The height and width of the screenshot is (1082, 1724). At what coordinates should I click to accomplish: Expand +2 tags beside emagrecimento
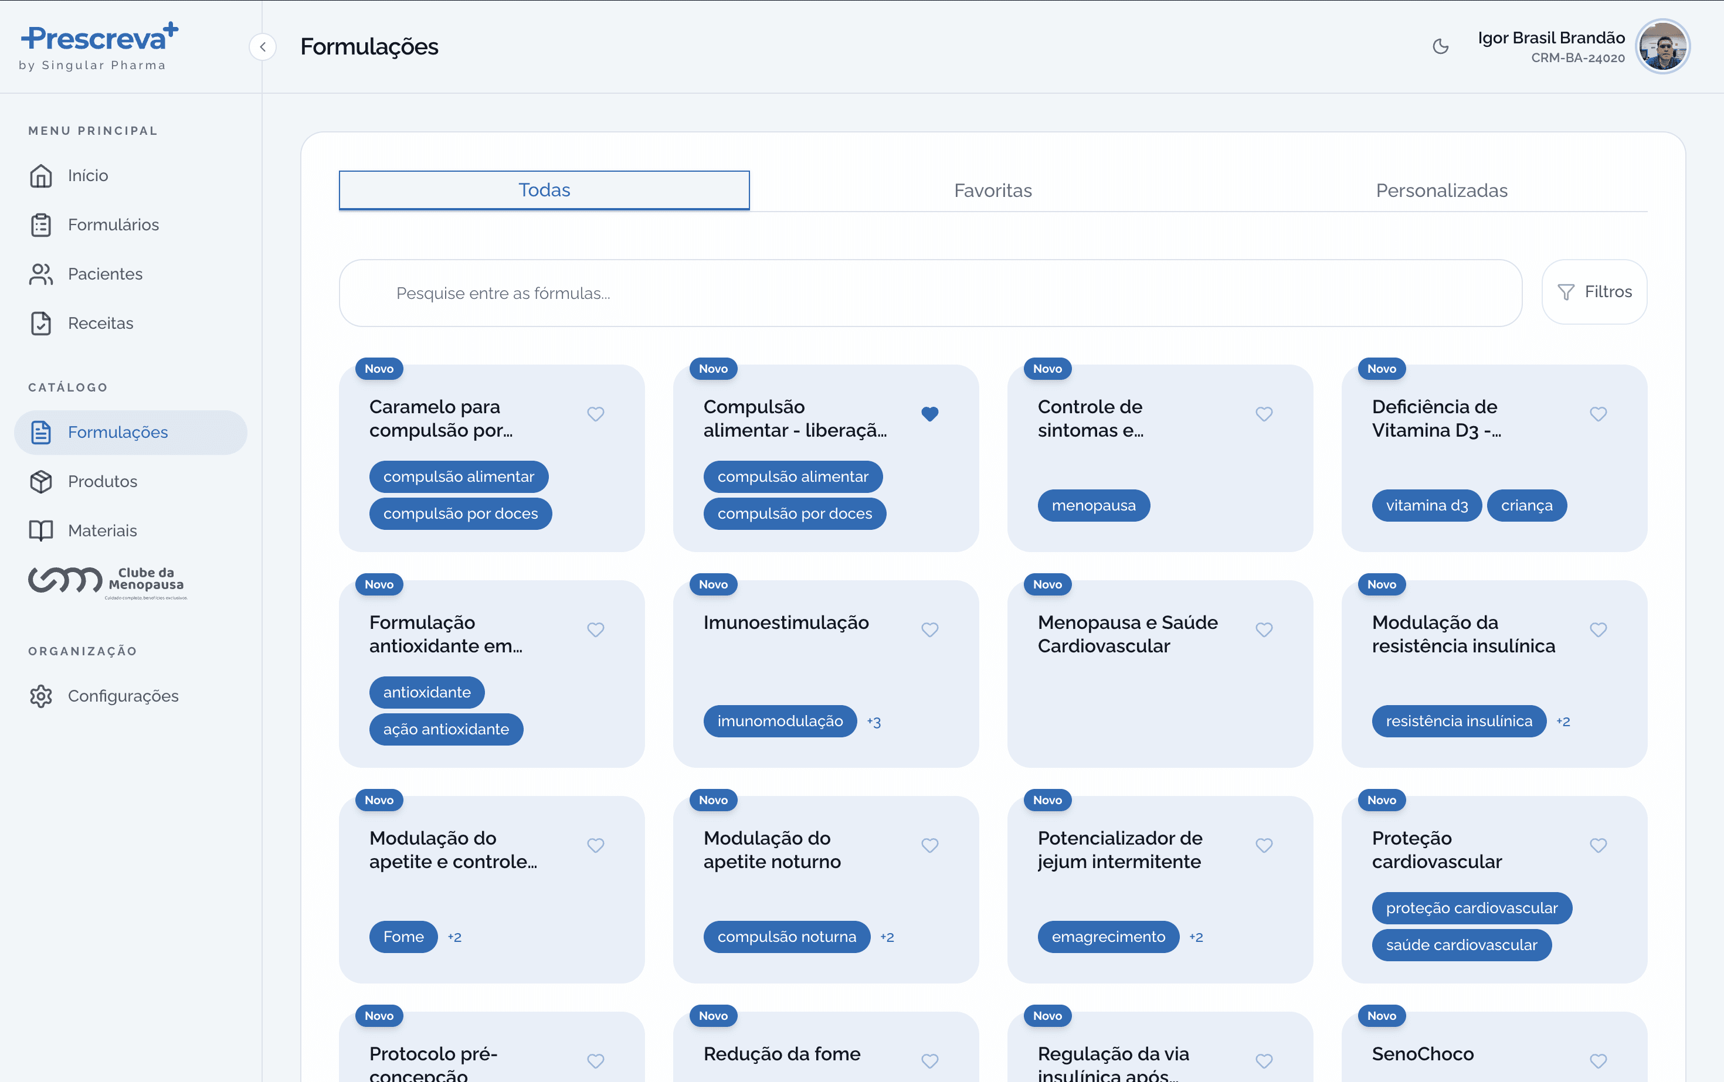pos(1196,937)
